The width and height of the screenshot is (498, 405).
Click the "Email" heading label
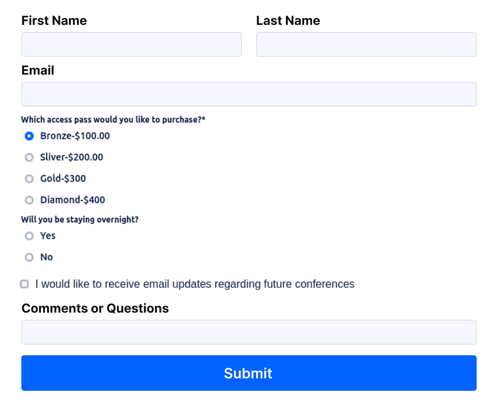[38, 71]
